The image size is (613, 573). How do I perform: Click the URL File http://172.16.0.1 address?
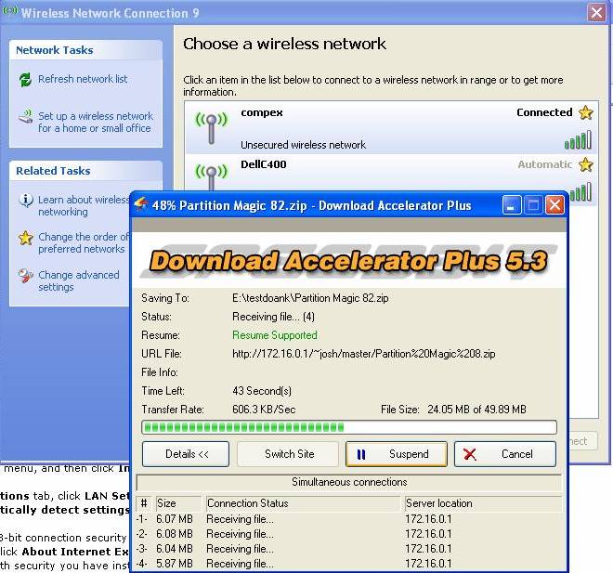(363, 354)
